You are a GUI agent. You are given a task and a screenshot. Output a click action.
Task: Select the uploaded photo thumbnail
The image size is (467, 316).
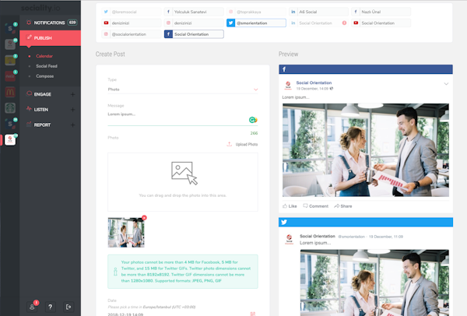coord(126,232)
